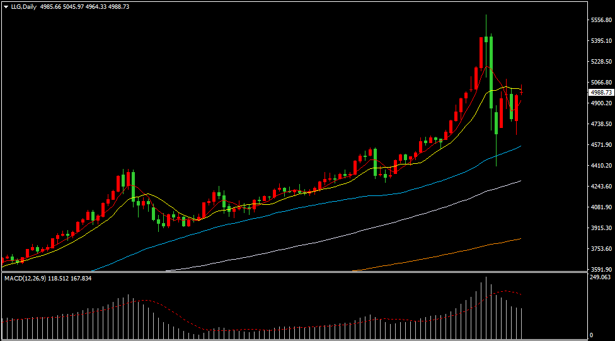Click the 4410.20 price scale label
The image size is (615, 341).
pyautogui.click(x=601, y=166)
